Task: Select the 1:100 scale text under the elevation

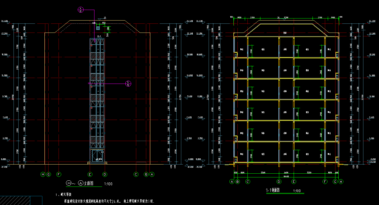Action: pos(108,184)
